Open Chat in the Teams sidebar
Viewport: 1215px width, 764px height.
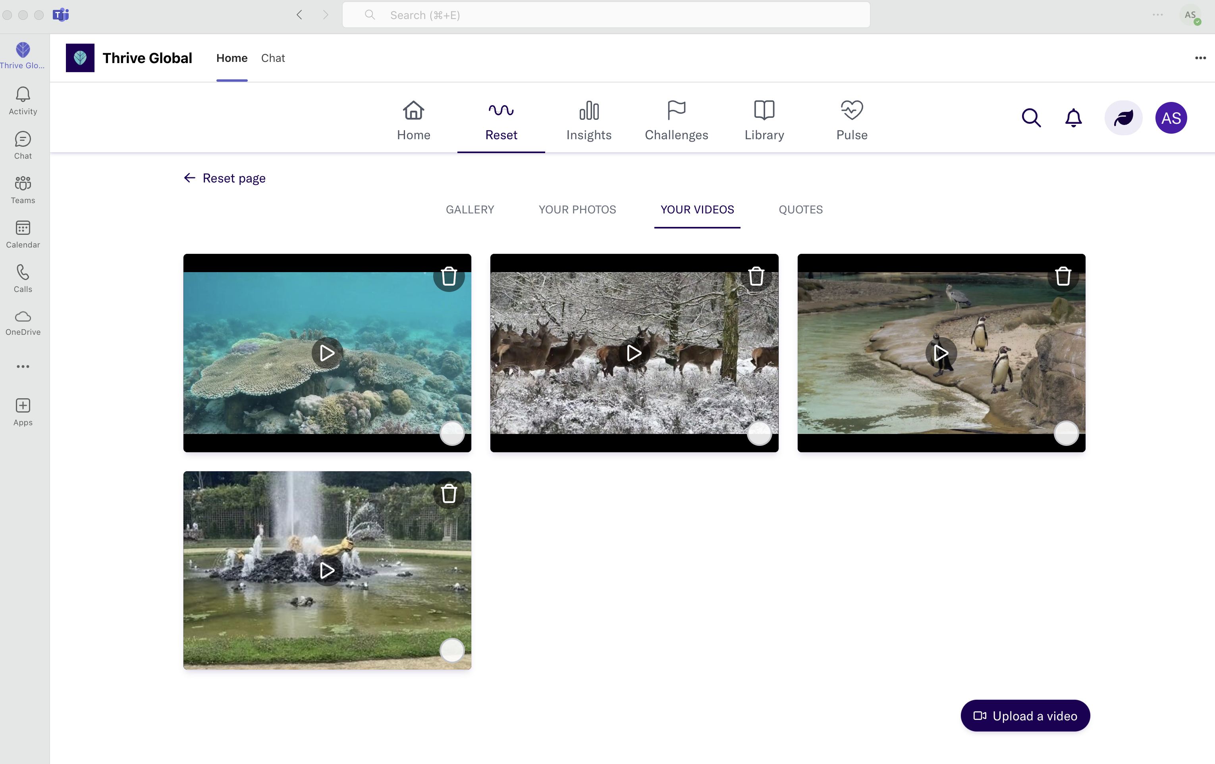[23, 145]
